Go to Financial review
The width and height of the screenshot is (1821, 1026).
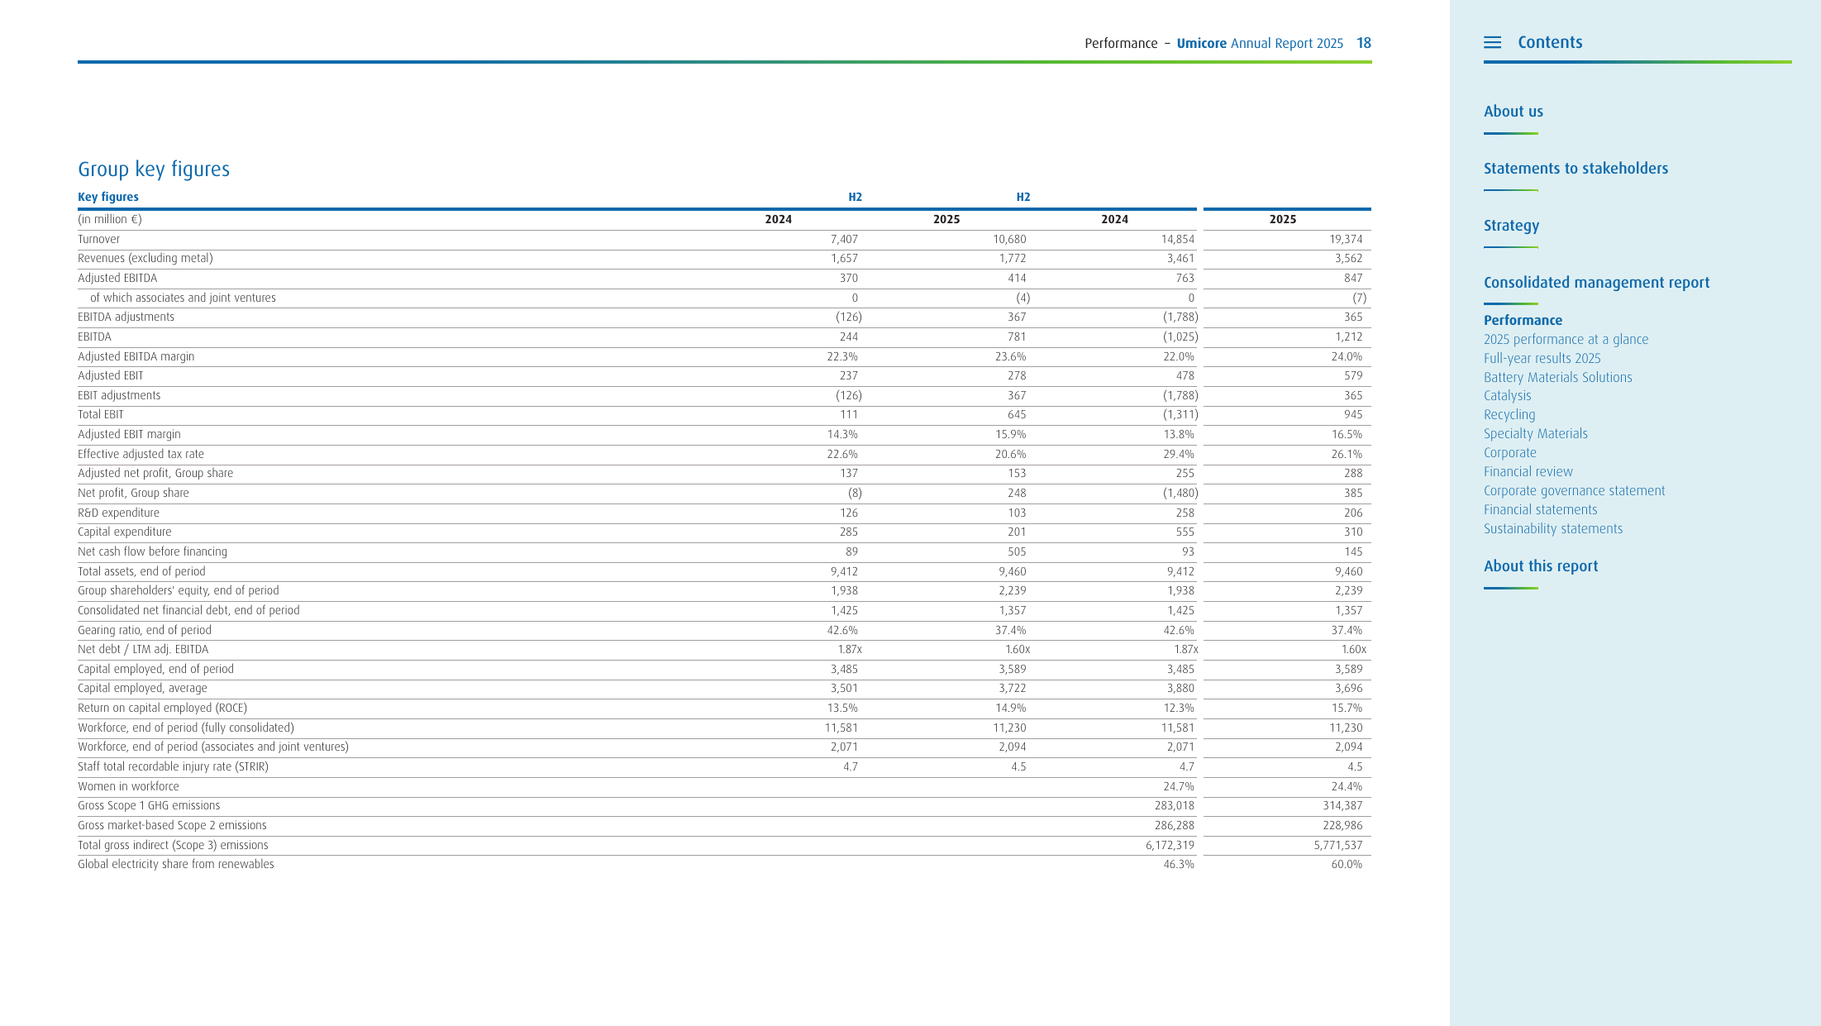pyautogui.click(x=1528, y=472)
